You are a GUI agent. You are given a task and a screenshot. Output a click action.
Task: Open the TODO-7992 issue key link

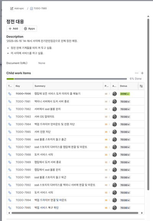(x=23, y=185)
